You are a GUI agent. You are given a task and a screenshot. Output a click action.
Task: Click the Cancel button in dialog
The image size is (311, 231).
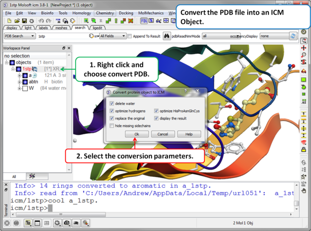point(163,134)
